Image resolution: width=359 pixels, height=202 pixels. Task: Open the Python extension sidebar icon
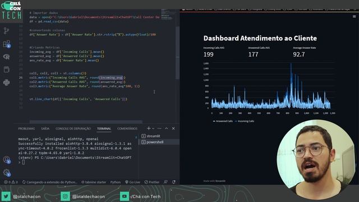click(x=6, y=82)
